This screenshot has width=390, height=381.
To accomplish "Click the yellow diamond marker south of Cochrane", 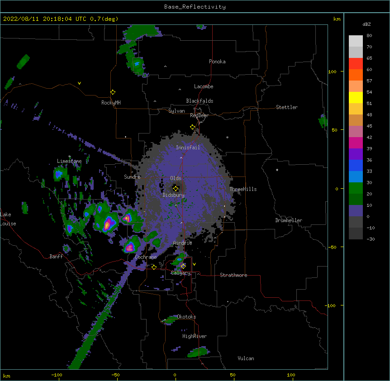I will point(154,267).
